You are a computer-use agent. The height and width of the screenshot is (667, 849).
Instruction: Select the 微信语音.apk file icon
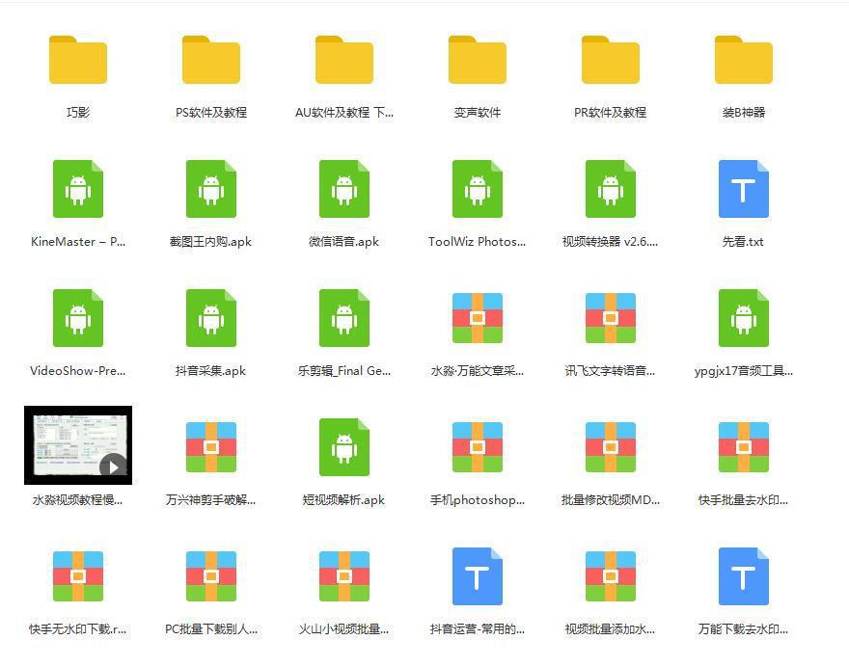(344, 189)
